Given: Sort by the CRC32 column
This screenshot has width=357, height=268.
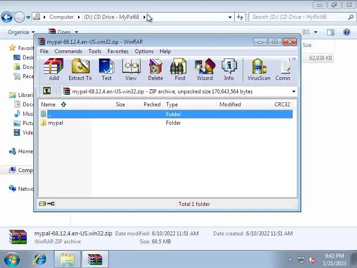Looking at the screenshot, I should click(277, 105).
